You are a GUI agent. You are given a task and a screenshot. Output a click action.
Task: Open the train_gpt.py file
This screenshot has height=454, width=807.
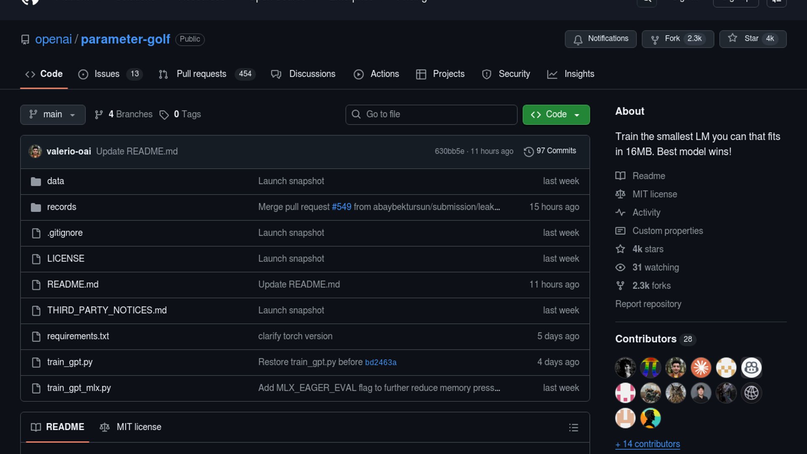[x=70, y=362]
